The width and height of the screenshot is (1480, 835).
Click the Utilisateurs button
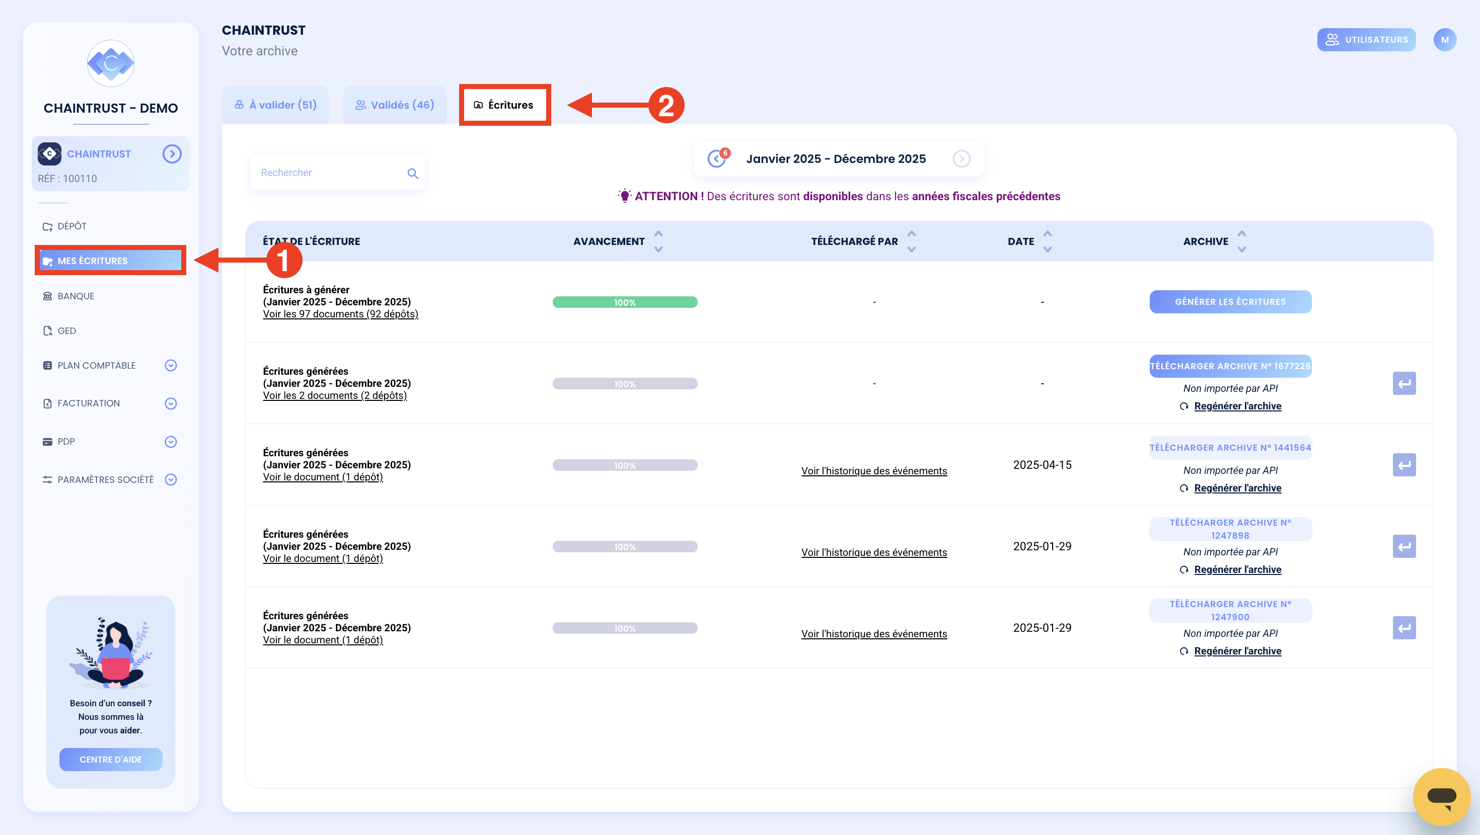(x=1366, y=40)
